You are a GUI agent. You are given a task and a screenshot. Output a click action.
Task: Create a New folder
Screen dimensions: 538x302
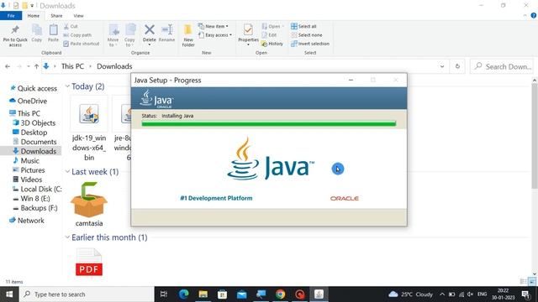coord(188,35)
